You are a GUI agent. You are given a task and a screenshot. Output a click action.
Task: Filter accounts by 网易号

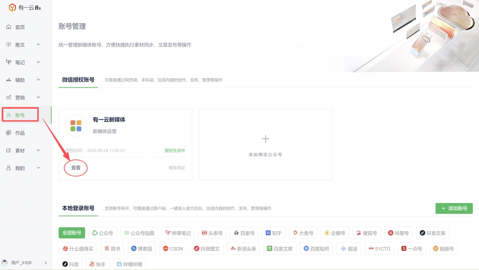(399, 233)
